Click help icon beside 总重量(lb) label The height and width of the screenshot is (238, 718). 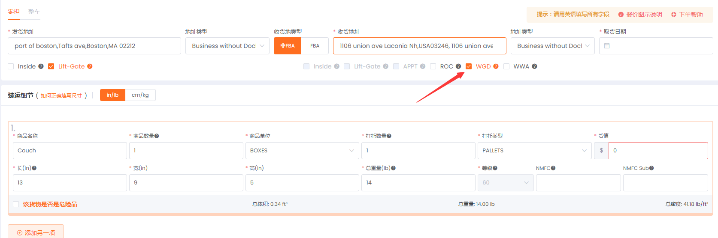pyautogui.click(x=393, y=168)
